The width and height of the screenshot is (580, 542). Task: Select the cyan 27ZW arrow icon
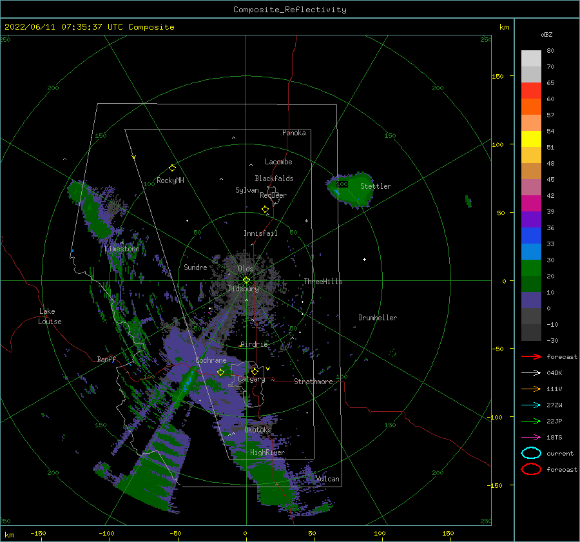[531, 405]
